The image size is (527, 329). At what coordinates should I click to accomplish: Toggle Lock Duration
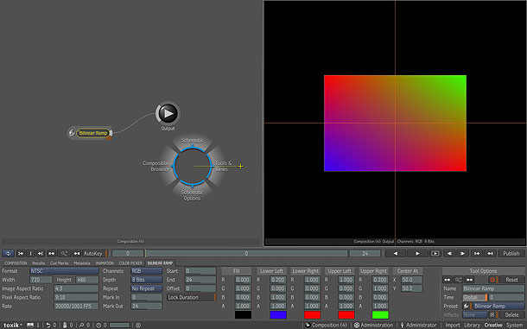(x=191, y=297)
